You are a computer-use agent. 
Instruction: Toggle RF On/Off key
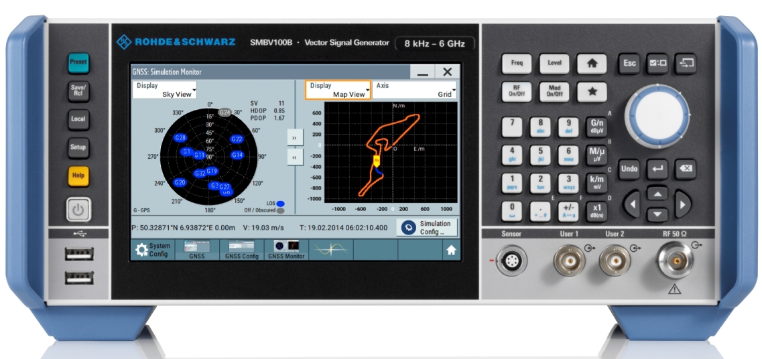(x=517, y=92)
